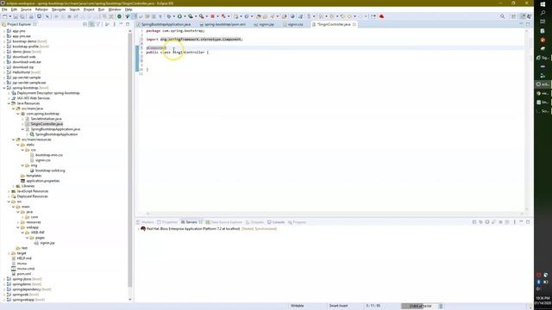Screen dimensions: 552x310
Task: Expand the Red Hat JBoss server row
Action: [138, 229]
